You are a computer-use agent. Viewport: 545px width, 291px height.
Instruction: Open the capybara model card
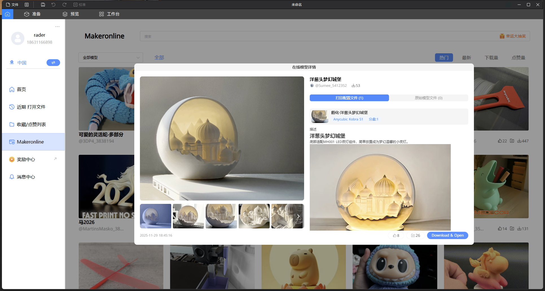click(304, 267)
